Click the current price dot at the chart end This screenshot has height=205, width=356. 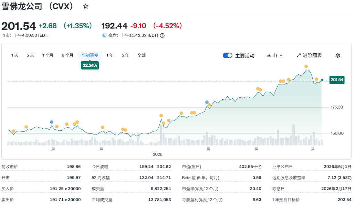[322, 80]
